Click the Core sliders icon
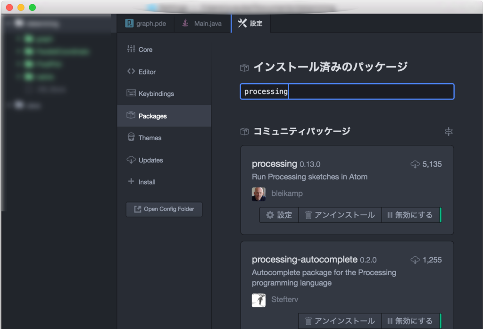This screenshot has height=329, width=483. pos(131,49)
